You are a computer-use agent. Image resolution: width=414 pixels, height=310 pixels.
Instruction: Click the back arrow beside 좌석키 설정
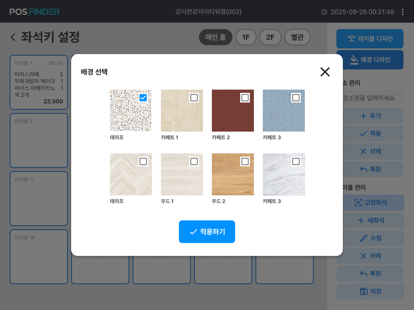point(13,37)
